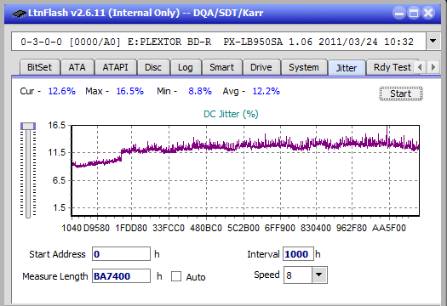Click the Interval field showing 1000
447x306 pixels.
pyautogui.click(x=298, y=254)
